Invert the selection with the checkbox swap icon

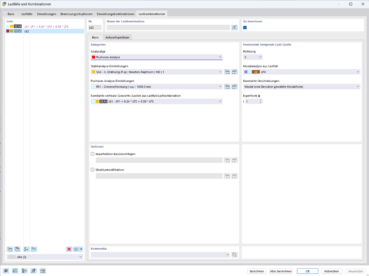(34, 249)
